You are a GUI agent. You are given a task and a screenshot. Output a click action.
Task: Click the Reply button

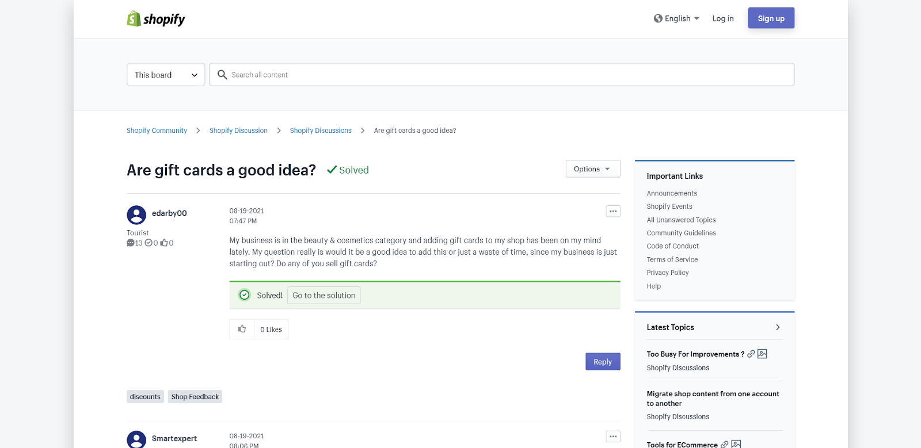coord(603,362)
